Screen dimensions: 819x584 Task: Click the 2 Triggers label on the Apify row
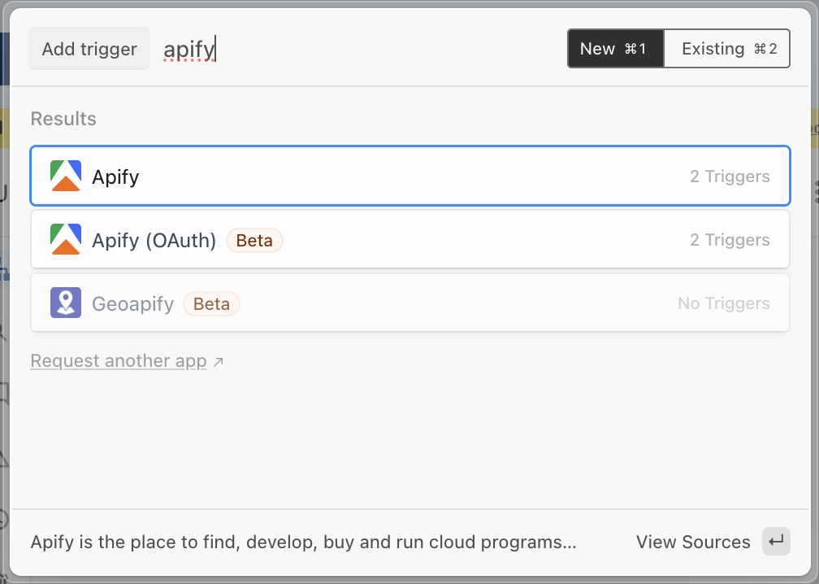pos(730,176)
